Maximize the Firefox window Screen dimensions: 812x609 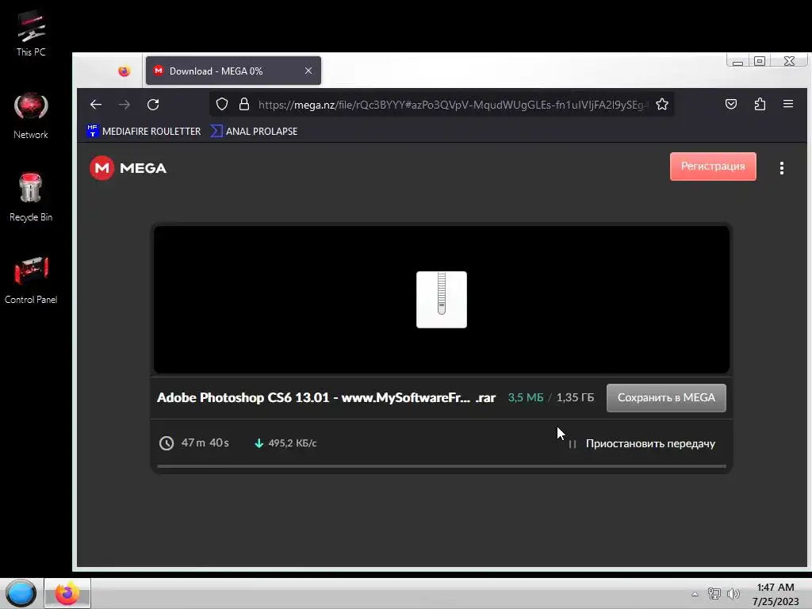click(760, 61)
